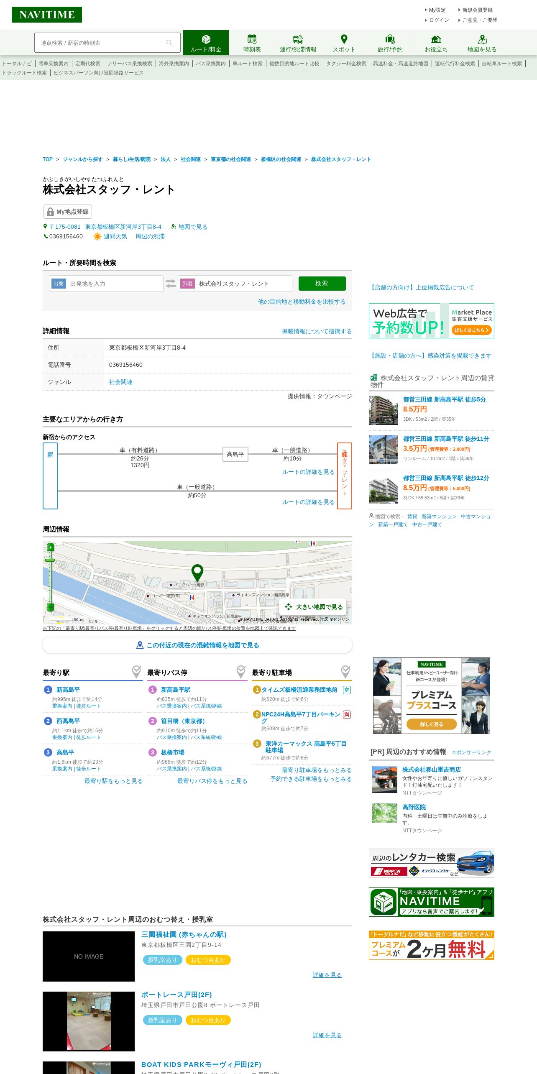Open the 時刻表 tab
537x1074 pixels.
252,43
